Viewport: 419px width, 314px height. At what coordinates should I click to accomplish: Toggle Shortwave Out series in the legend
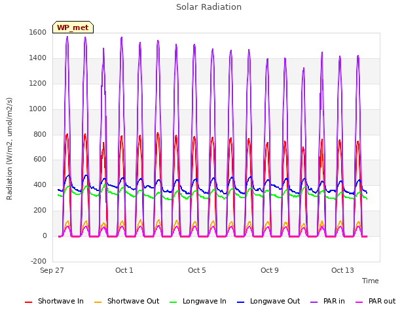(127, 301)
